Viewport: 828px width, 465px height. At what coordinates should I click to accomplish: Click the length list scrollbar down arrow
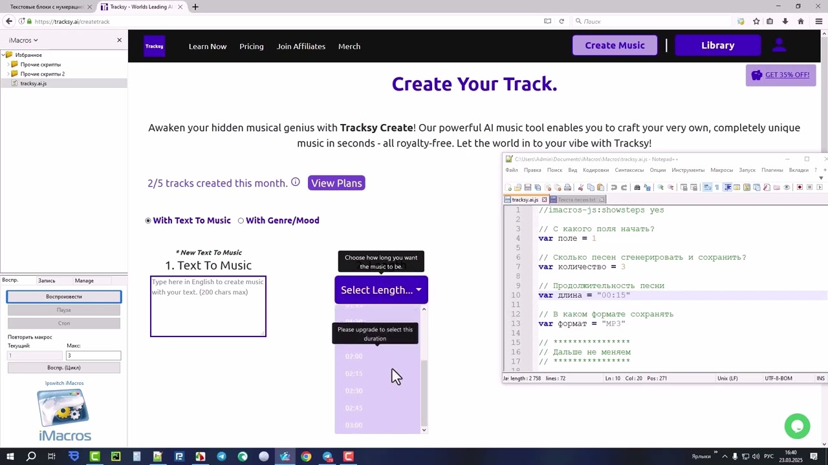tap(424, 429)
